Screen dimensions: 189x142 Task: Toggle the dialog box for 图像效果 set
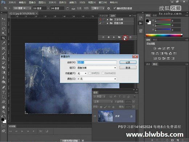pos(104,23)
